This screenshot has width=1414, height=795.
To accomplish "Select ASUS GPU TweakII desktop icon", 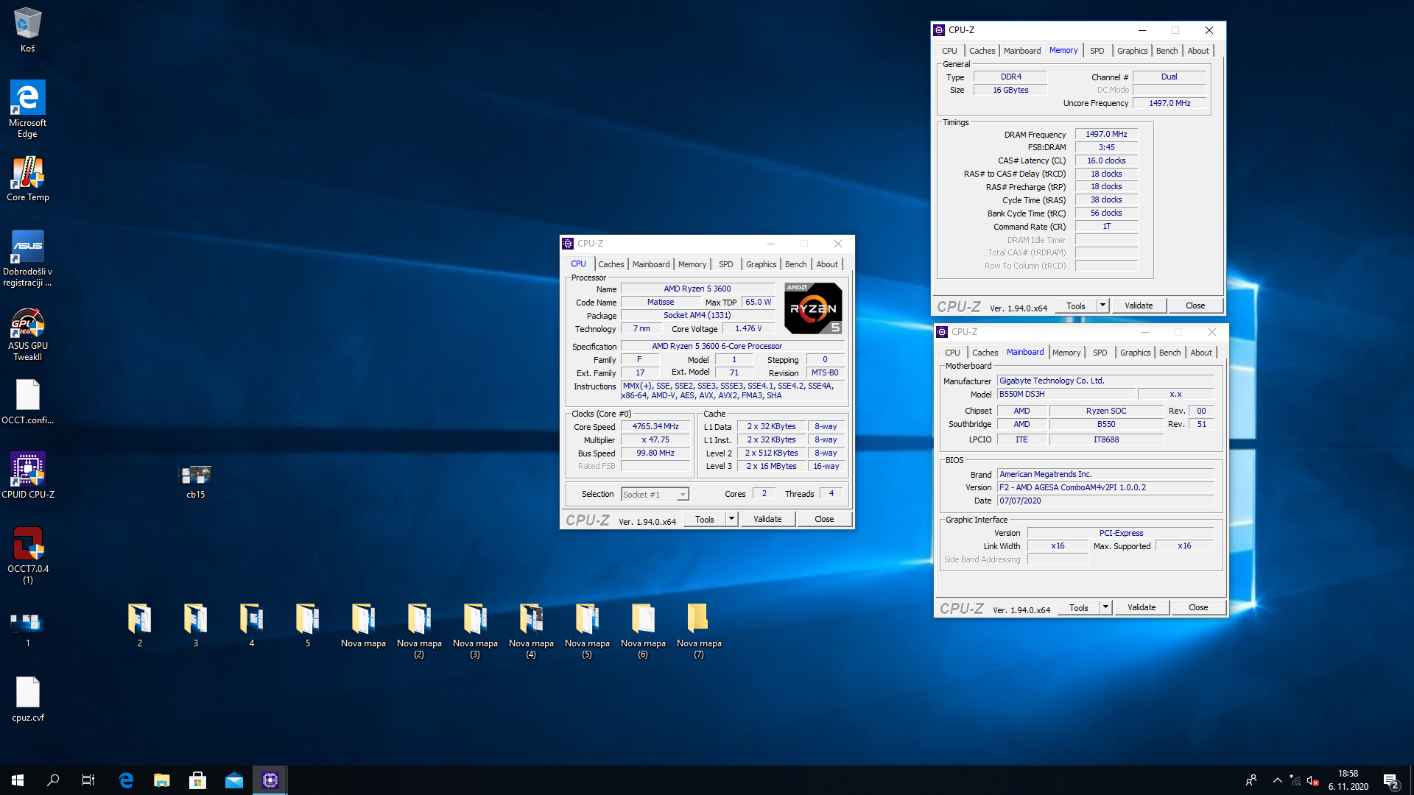I will pyautogui.click(x=27, y=335).
